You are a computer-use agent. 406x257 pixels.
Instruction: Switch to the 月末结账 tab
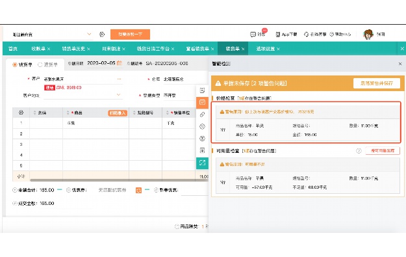coord(111,49)
